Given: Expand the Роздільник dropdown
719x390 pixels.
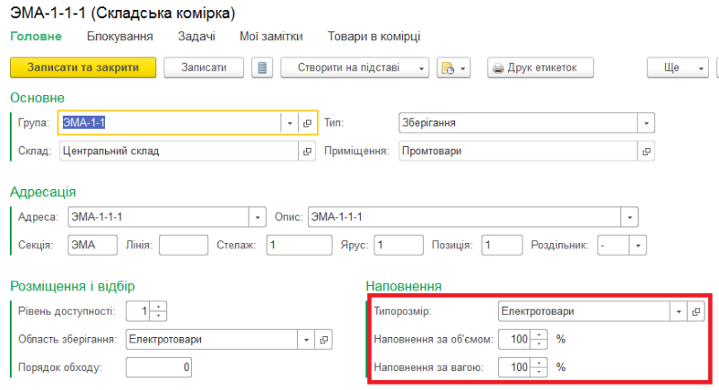Looking at the screenshot, I should (638, 246).
